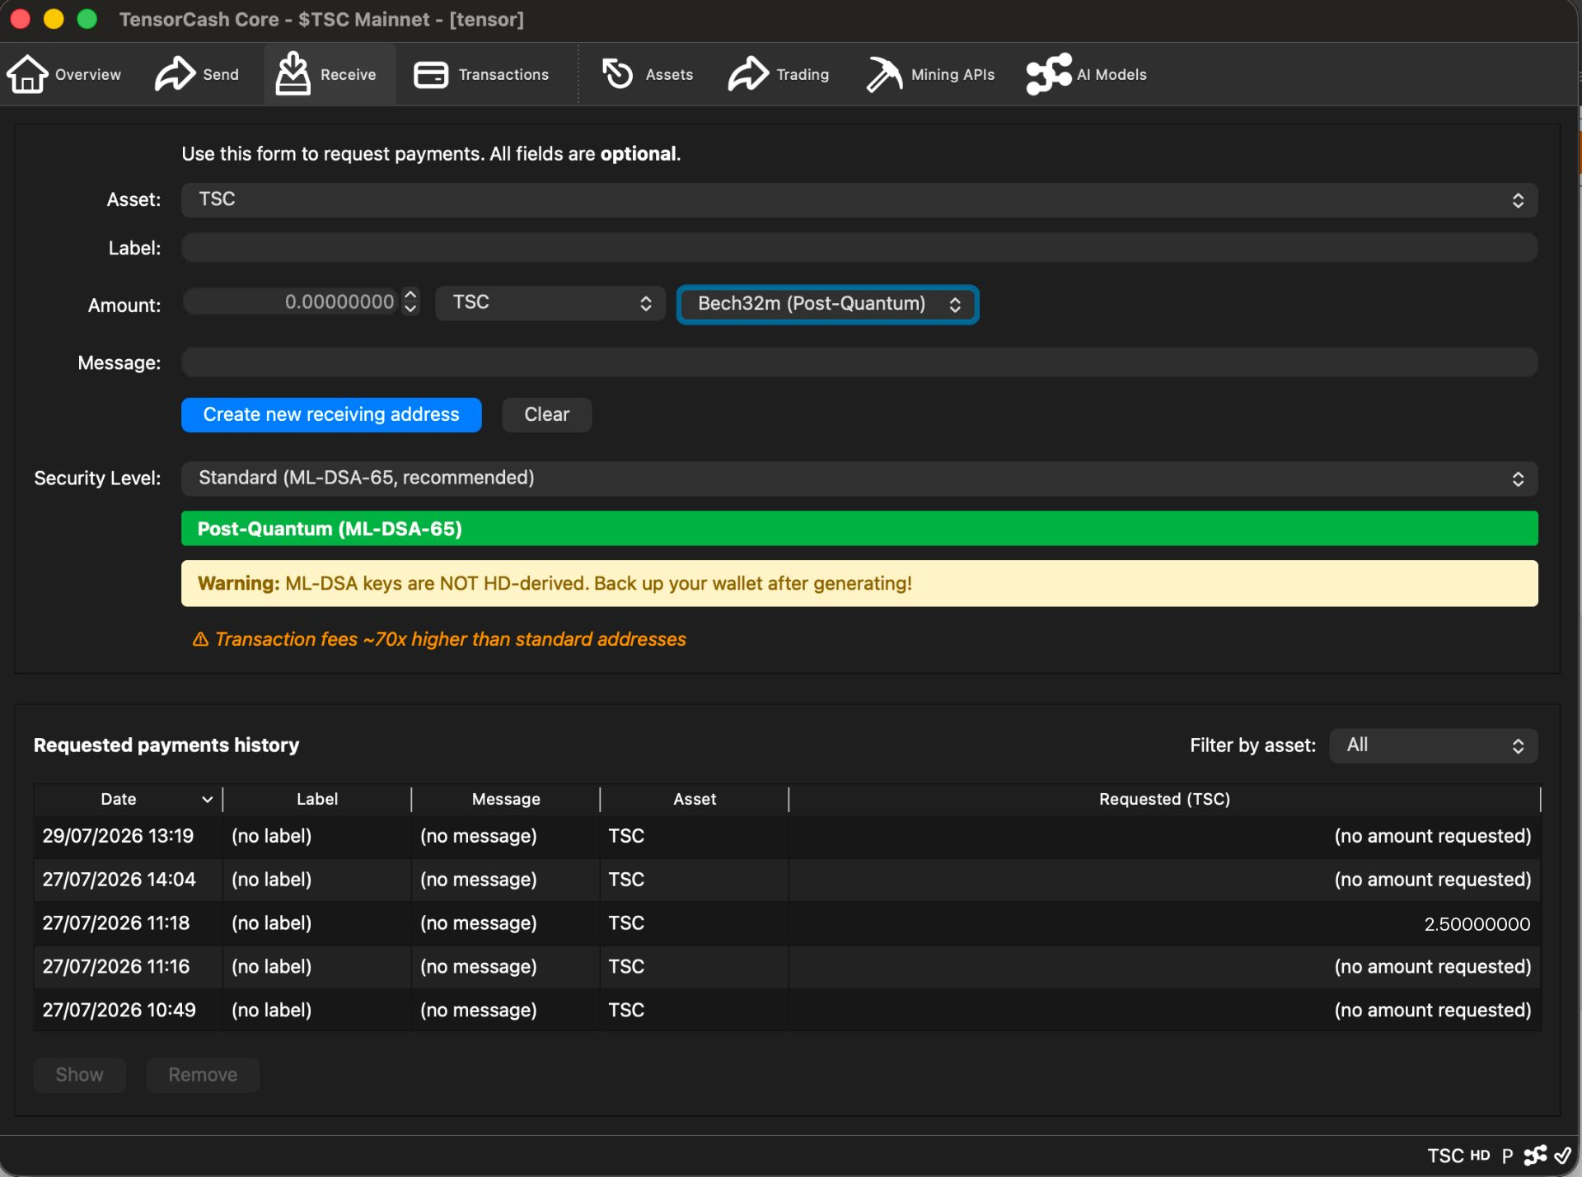Select the 29/07/2026 13:19 history row
Screen dimensions: 1582x1177
[x=787, y=836]
